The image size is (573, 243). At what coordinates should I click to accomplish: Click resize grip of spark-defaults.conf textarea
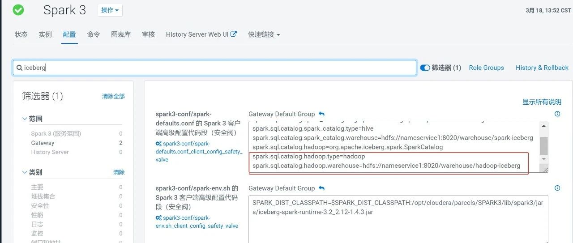coord(545,170)
